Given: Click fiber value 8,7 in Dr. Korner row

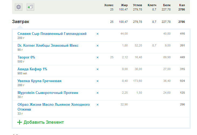Looking at the screenshot, I should [154, 45].
